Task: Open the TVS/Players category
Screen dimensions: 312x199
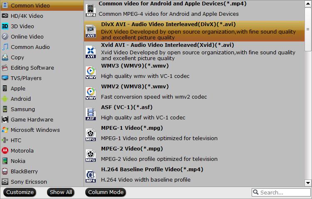Action: [x=26, y=78]
